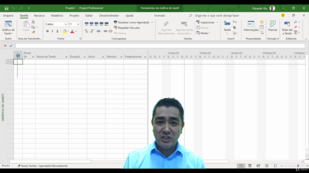The width and height of the screenshot is (309, 173).
Task: Switch to the Relatório tab
Action: point(57,15)
